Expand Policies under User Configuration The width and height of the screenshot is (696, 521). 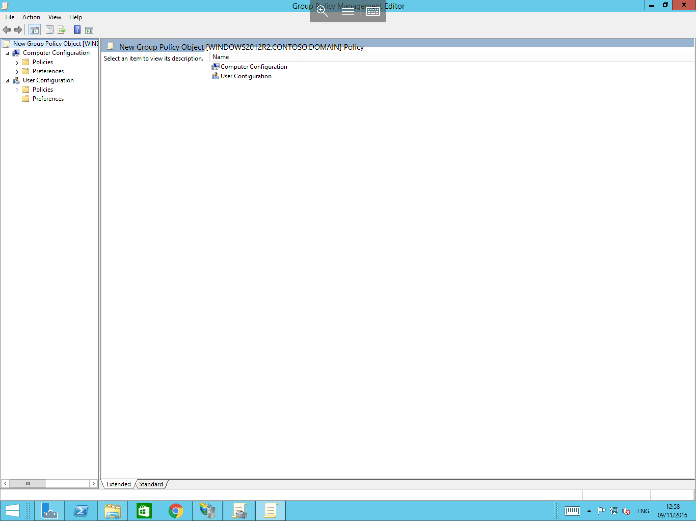[17, 90]
